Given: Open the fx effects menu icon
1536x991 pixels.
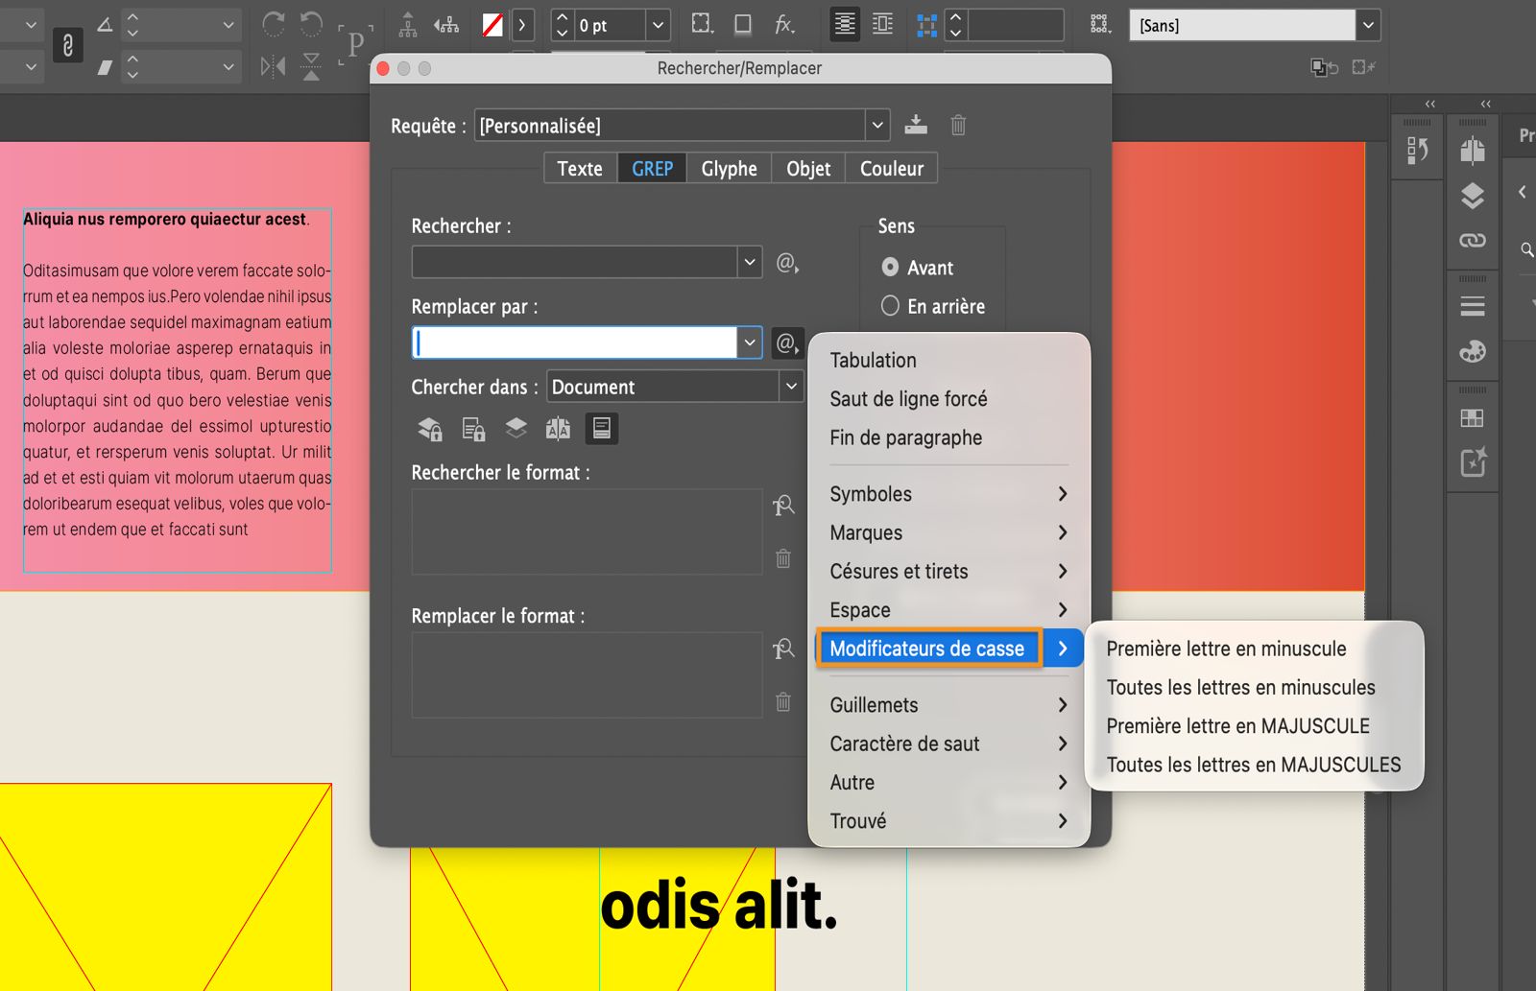Looking at the screenshot, I should tap(785, 25).
